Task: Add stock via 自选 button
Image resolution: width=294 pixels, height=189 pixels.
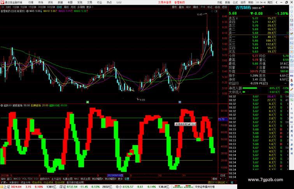Action: pos(217,7)
